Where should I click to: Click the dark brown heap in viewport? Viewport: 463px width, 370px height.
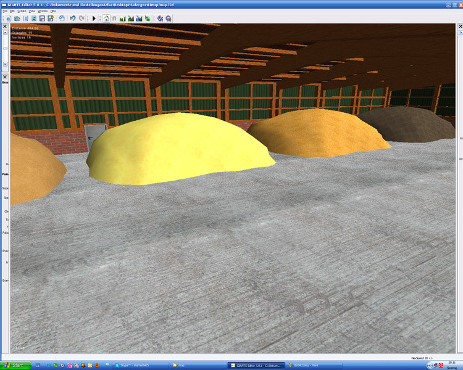(409, 124)
